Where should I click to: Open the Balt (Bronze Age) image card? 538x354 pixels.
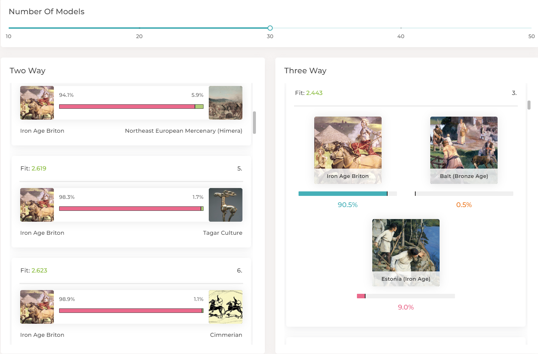click(x=464, y=150)
